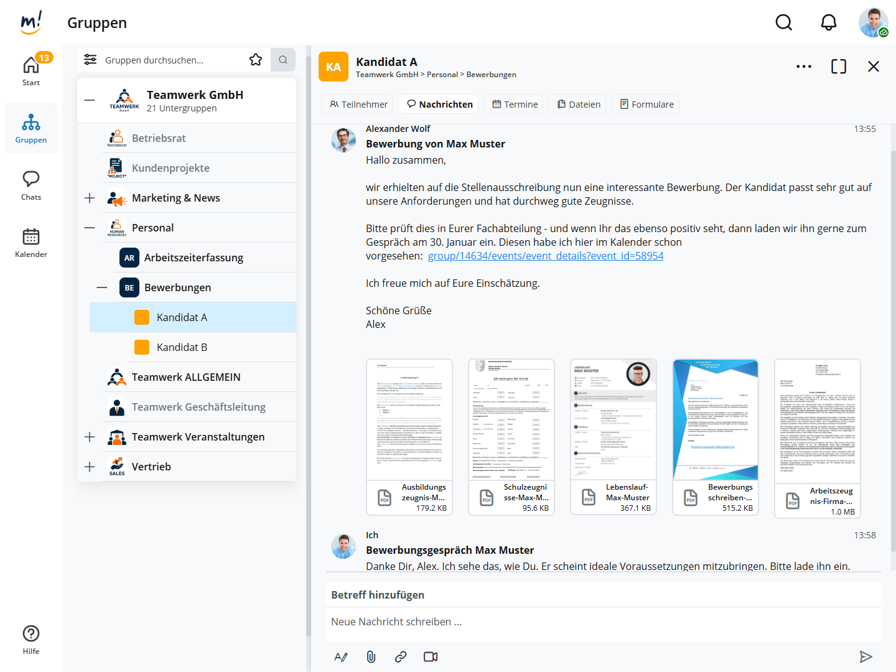Insert a link via chain icon
The width and height of the screenshot is (896, 672).
(401, 656)
